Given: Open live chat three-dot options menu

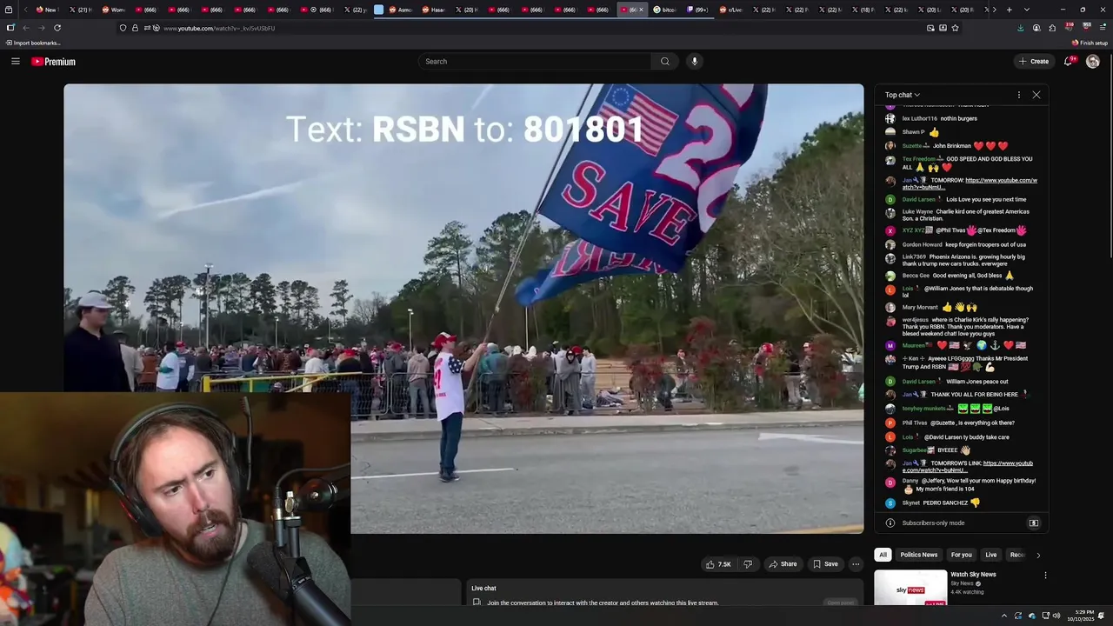Looking at the screenshot, I should click(1019, 95).
